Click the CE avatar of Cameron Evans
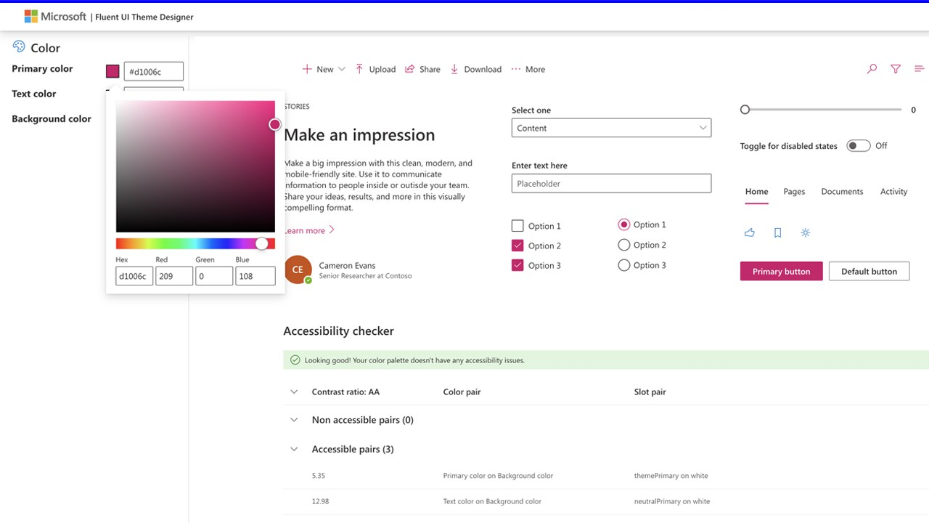 pos(298,269)
